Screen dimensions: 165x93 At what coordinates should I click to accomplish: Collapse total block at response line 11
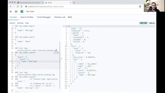(68, 48)
